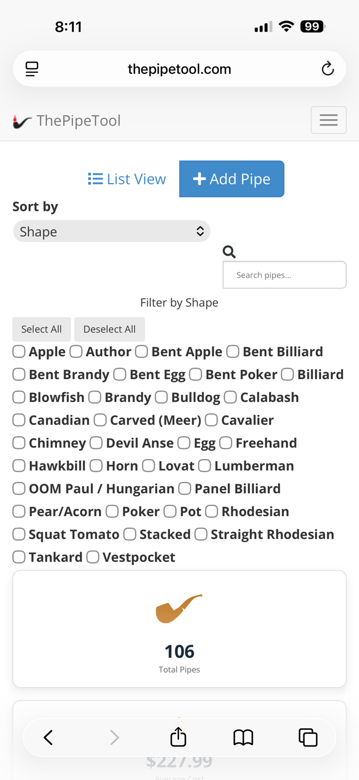Show Safari open tabs icon
The height and width of the screenshot is (780, 359).
[308, 737]
